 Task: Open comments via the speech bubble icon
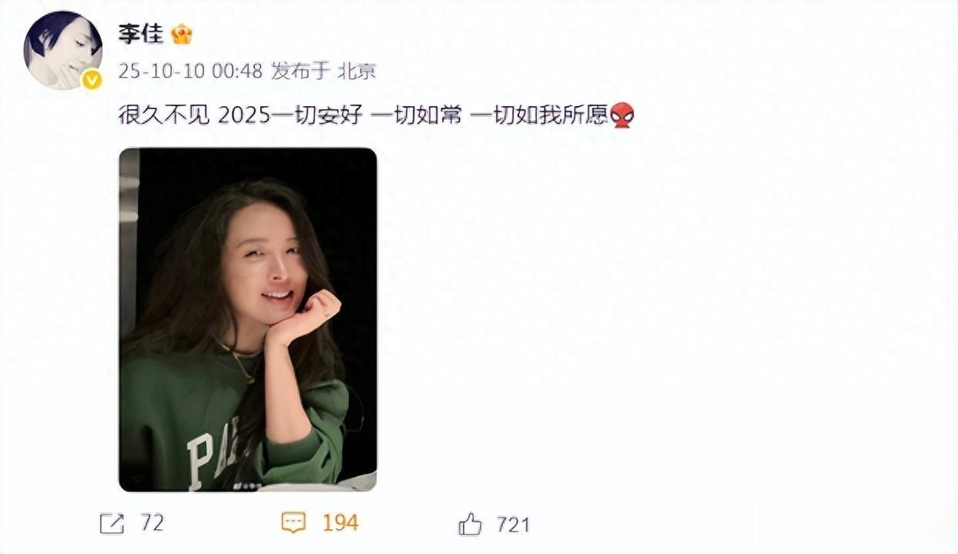click(293, 523)
